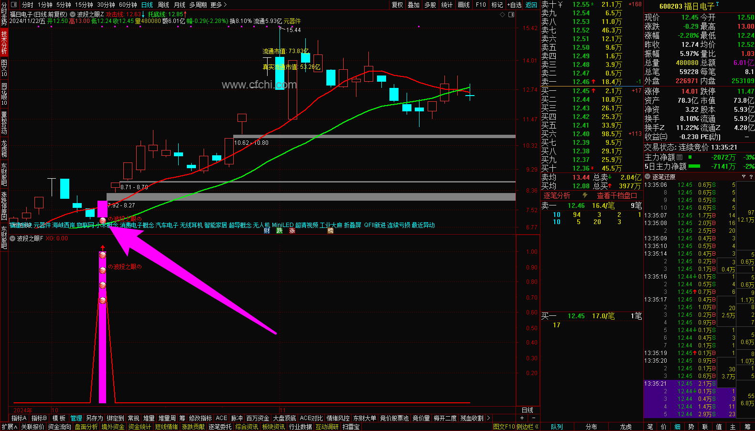
Task: Open the 逐笔还原 panel dropdown
Action: coord(648,177)
